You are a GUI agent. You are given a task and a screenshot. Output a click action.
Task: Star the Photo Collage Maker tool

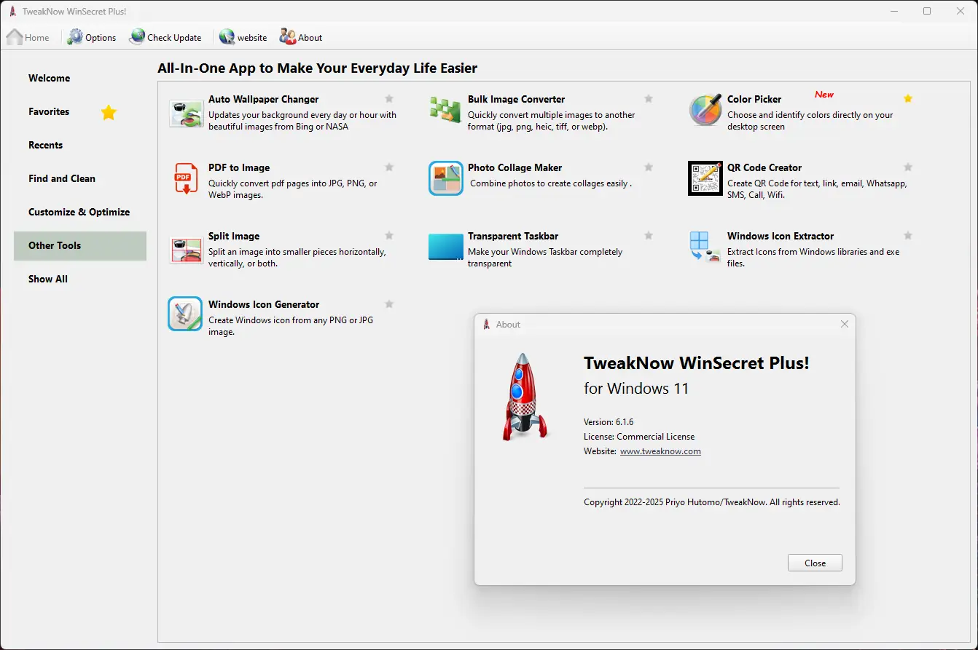point(649,167)
